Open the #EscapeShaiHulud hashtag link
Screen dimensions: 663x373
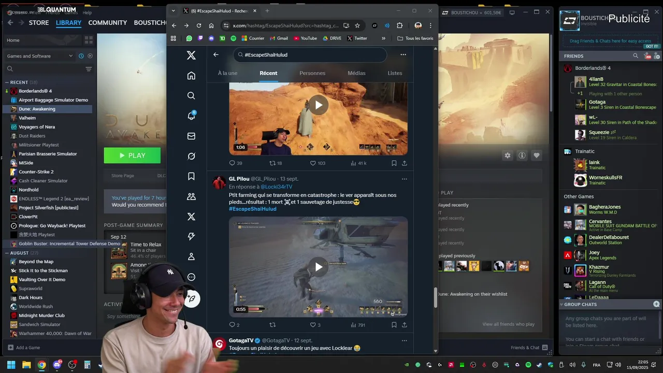click(252, 209)
